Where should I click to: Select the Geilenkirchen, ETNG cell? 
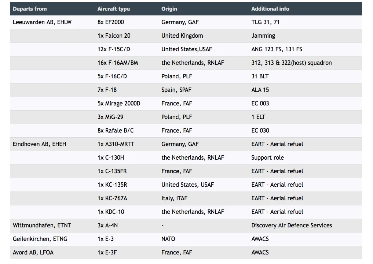click(40, 239)
